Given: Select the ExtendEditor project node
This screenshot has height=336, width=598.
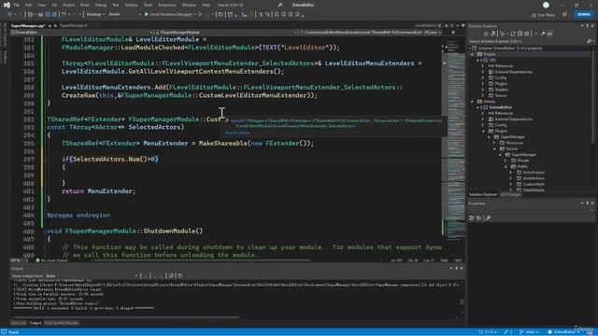Looking at the screenshot, I should (501, 107).
